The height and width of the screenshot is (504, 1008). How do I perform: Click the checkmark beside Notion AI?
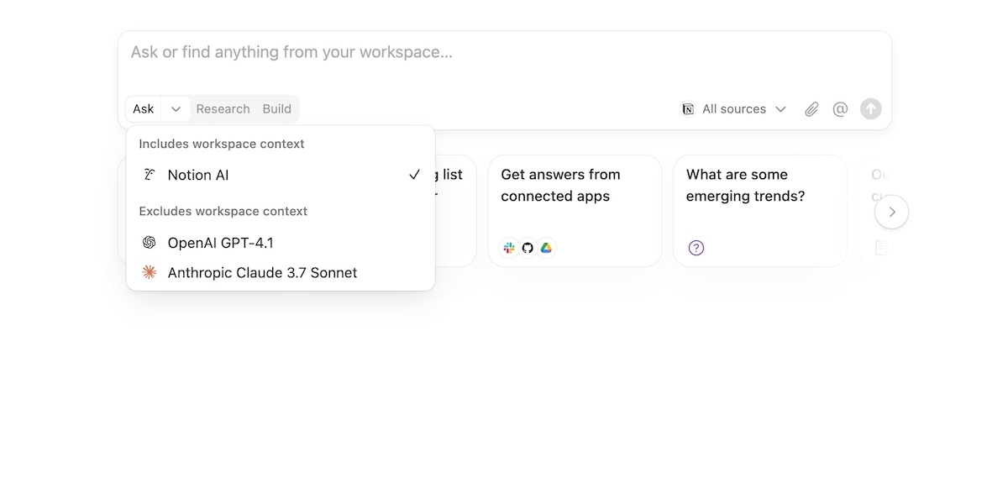pyautogui.click(x=414, y=175)
